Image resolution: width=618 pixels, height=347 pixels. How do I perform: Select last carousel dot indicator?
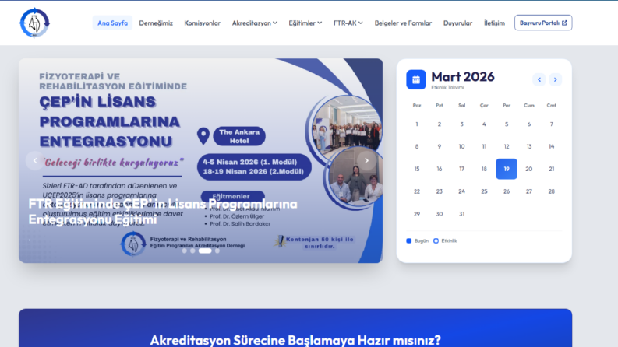pyautogui.click(x=217, y=251)
